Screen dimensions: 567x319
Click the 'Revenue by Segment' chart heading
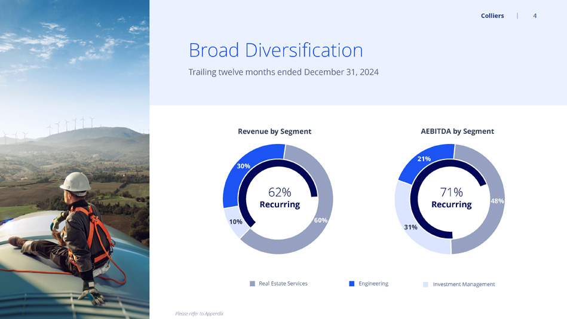pos(274,131)
